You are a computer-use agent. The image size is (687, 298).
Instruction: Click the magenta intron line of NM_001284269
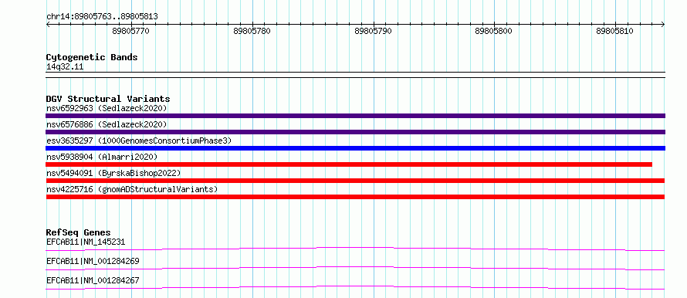coord(355,268)
